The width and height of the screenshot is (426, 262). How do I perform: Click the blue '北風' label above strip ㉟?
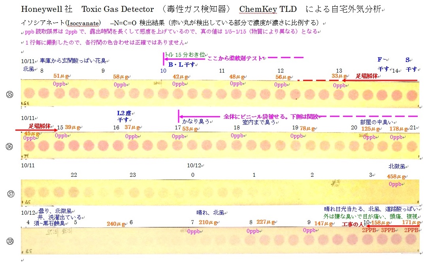coord(28,69)
